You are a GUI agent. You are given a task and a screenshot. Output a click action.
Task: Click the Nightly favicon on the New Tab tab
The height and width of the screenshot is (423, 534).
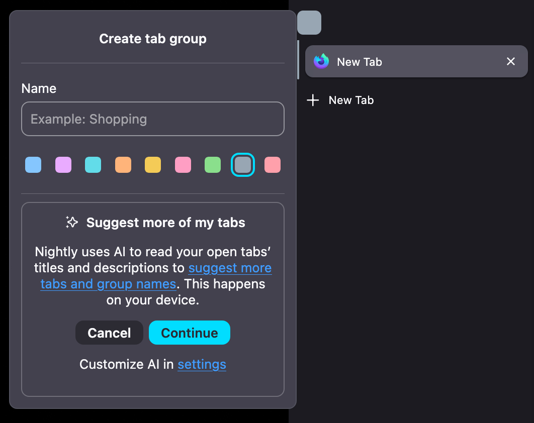(321, 62)
